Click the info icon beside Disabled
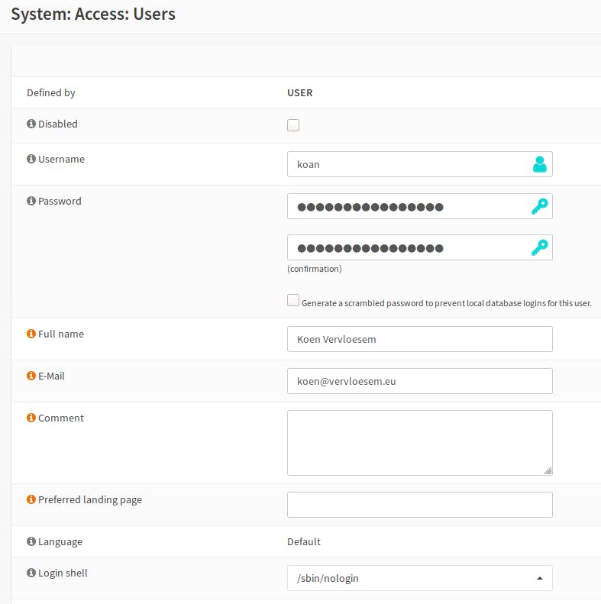The image size is (601, 604). (x=31, y=124)
